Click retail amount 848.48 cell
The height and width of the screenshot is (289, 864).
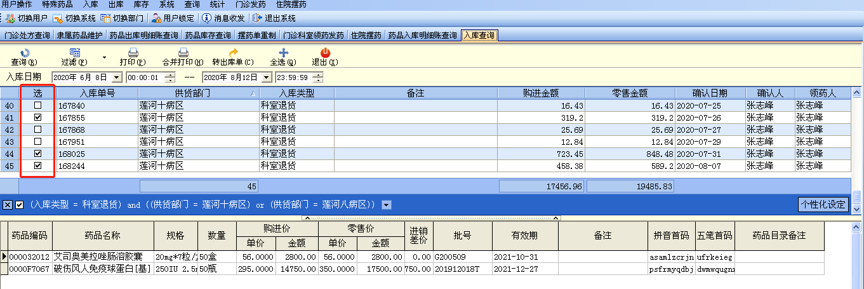pos(630,154)
